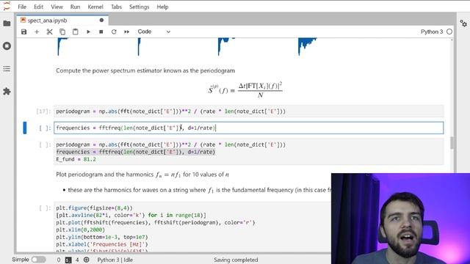Cut the selected cell with scissors icon

pos(49,32)
